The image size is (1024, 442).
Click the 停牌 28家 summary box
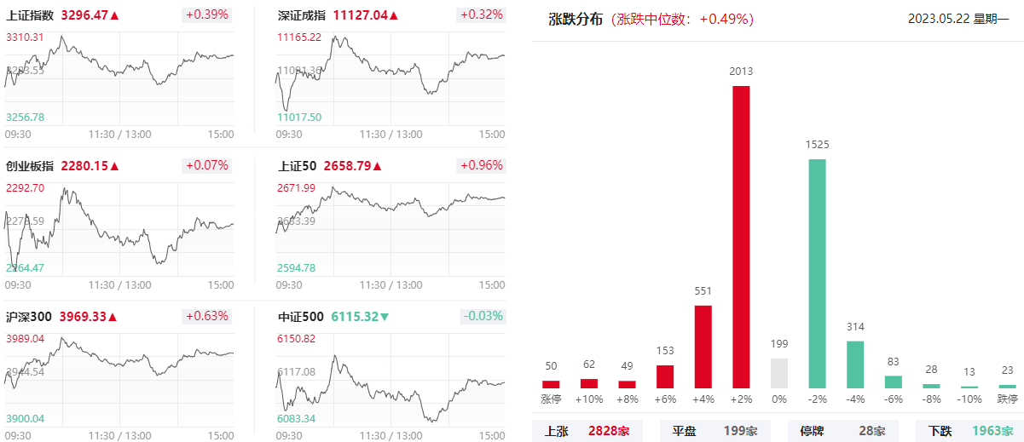(x=844, y=431)
